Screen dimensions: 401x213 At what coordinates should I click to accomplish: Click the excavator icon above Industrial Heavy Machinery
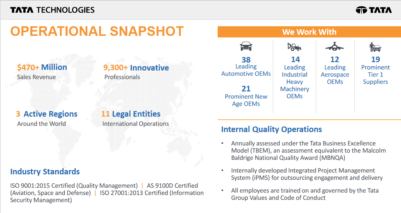[x=294, y=47]
